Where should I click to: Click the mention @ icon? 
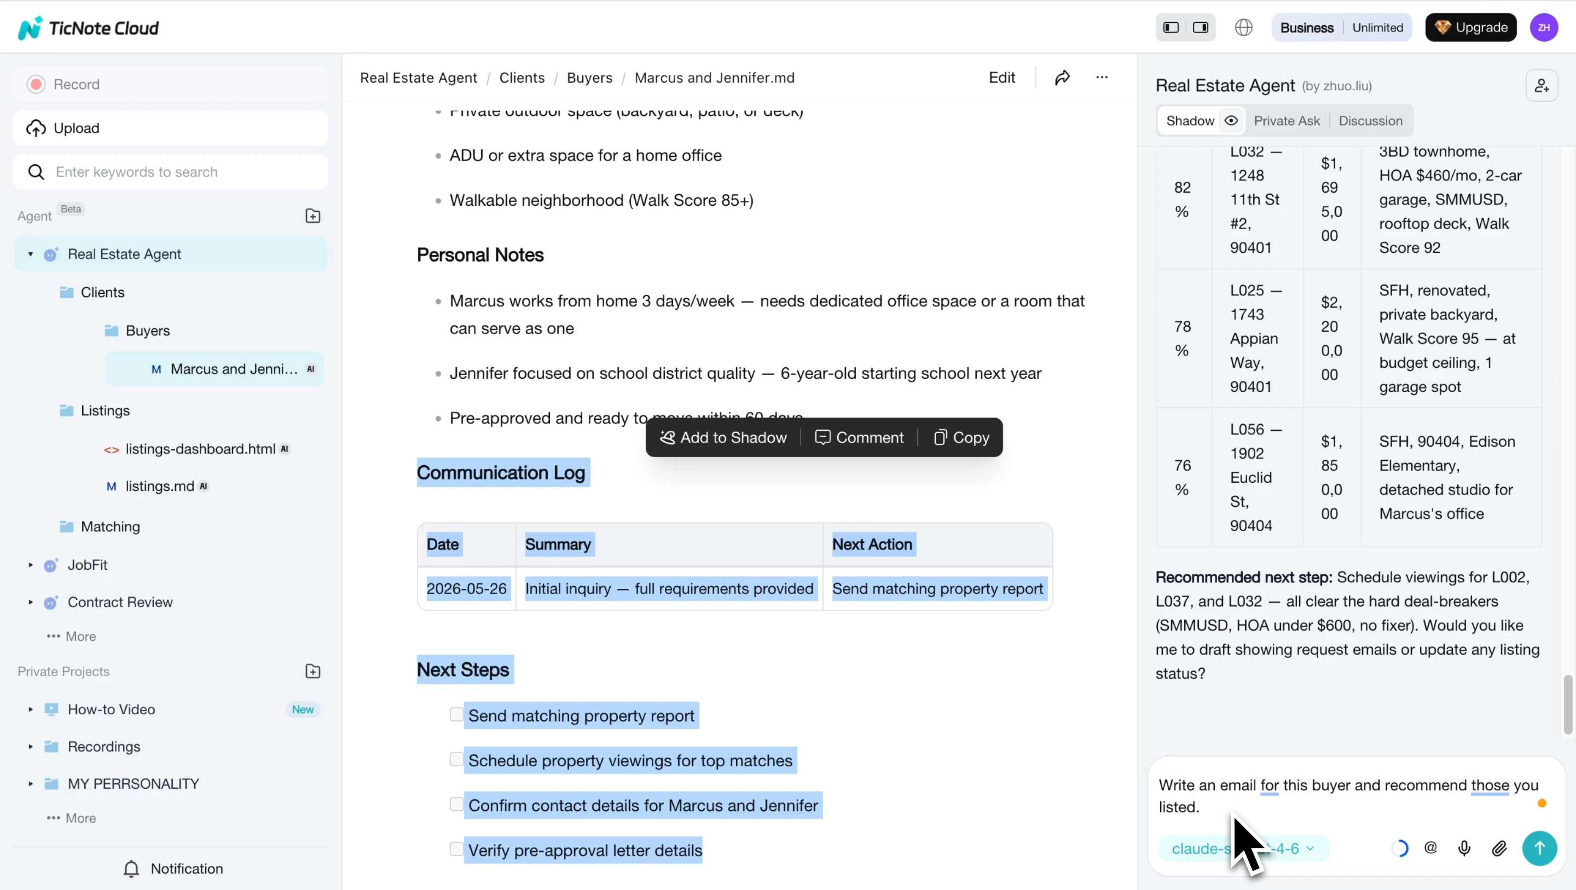[x=1430, y=848]
